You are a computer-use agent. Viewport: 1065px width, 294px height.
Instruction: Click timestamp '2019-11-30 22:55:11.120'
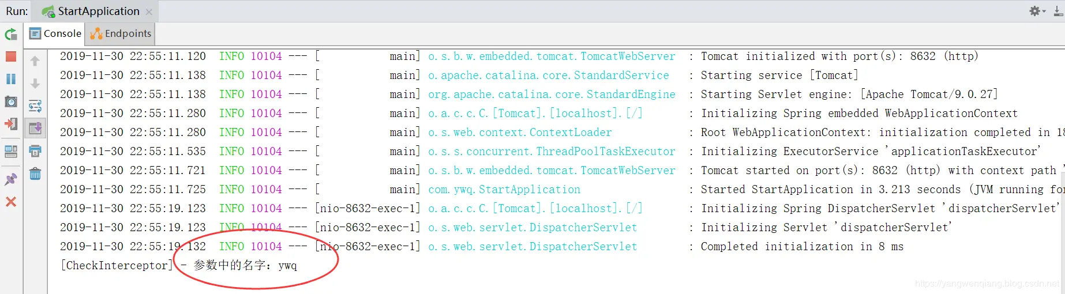pos(133,56)
